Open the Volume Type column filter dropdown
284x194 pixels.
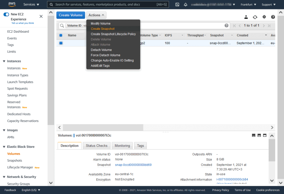(160, 35)
